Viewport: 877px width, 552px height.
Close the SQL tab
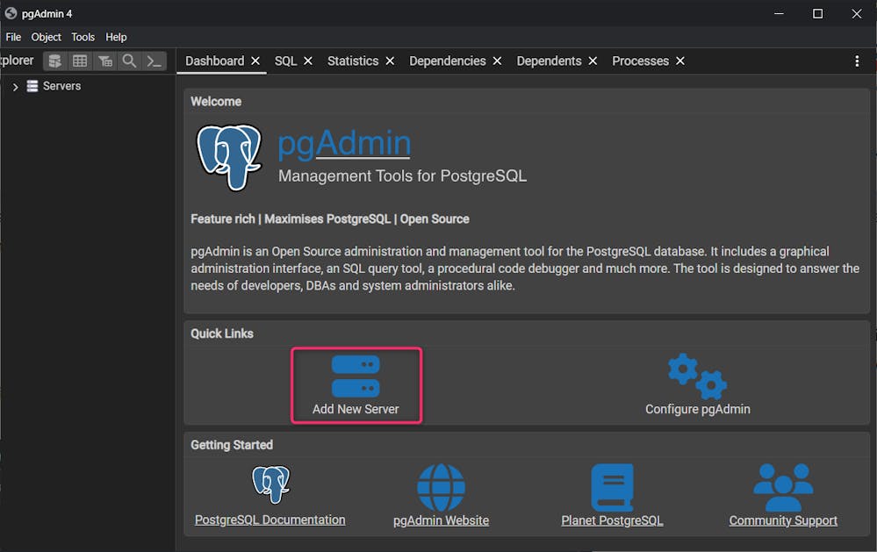click(x=308, y=61)
